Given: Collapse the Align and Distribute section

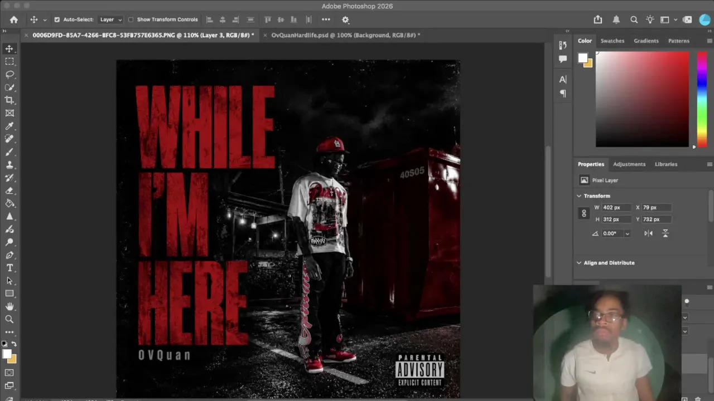Looking at the screenshot, I should [579, 263].
